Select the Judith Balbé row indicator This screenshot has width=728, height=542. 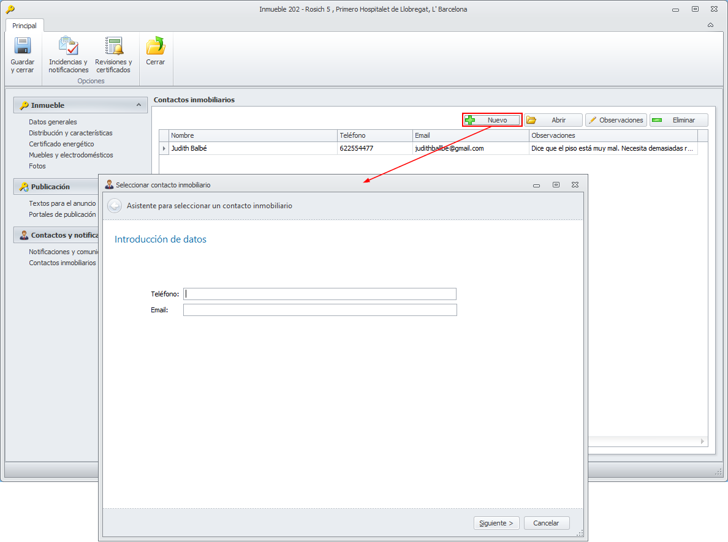[164, 148]
